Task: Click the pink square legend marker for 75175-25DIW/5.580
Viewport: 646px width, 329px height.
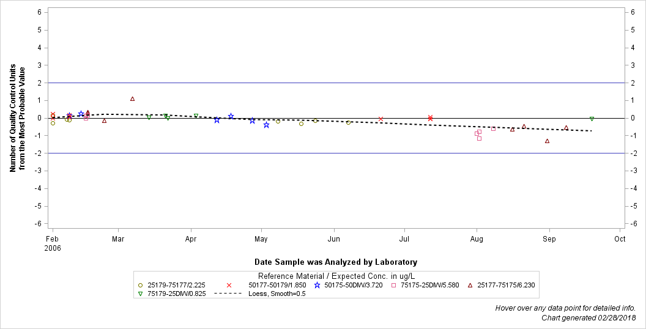Action: click(393, 285)
